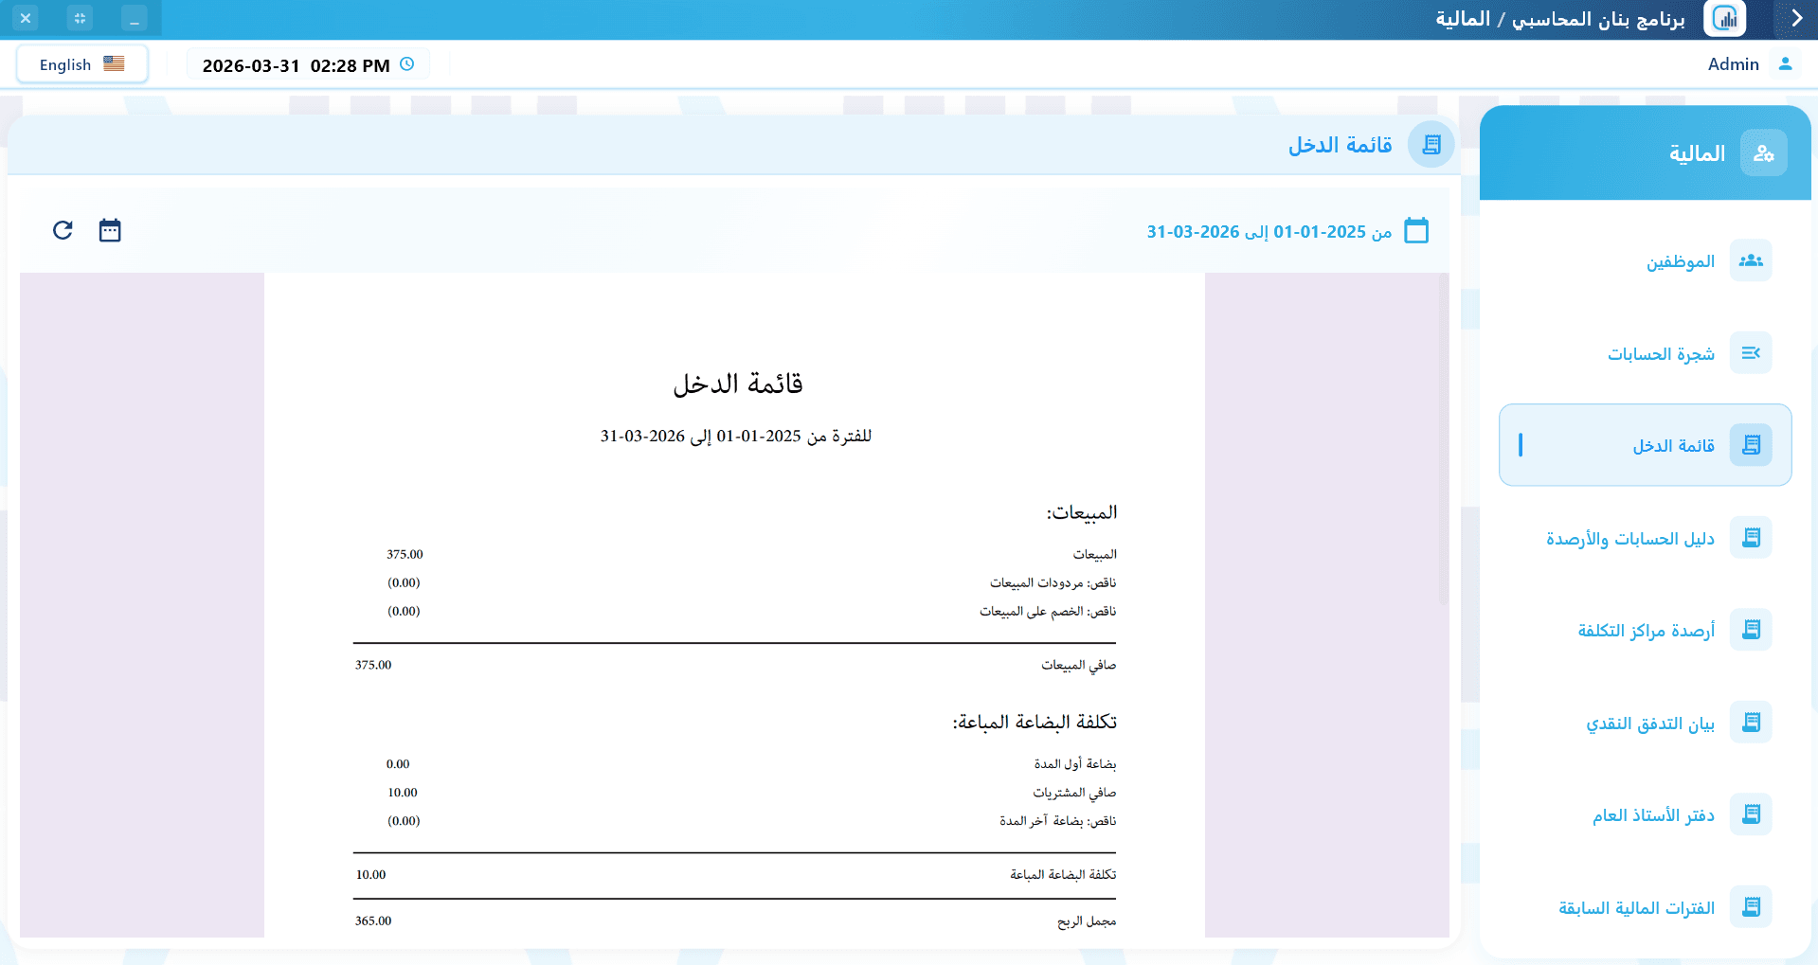Switch interface language using English toggle
This screenshot has height=965, width=1818.
tap(81, 63)
